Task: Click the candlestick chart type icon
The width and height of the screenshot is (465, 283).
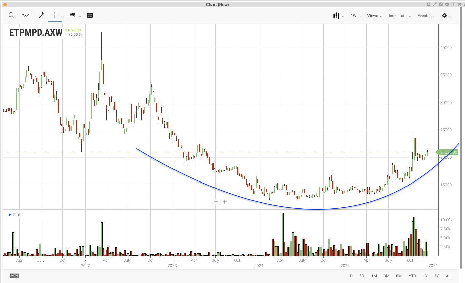Action: tap(336, 16)
